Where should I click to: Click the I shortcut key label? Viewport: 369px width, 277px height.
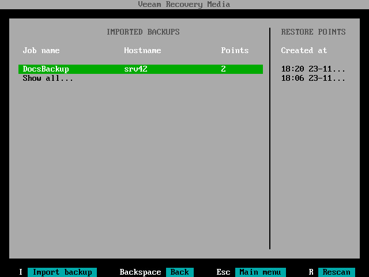point(21,272)
